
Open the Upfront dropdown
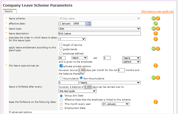pyautogui.click(x=131, y=62)
